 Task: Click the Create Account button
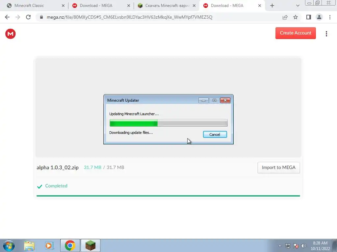click(x=296, y=33)
